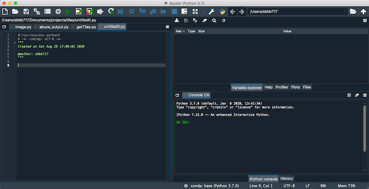Stop debugging with the blue square
Screen dimensions: 369x189
(174, 11)
